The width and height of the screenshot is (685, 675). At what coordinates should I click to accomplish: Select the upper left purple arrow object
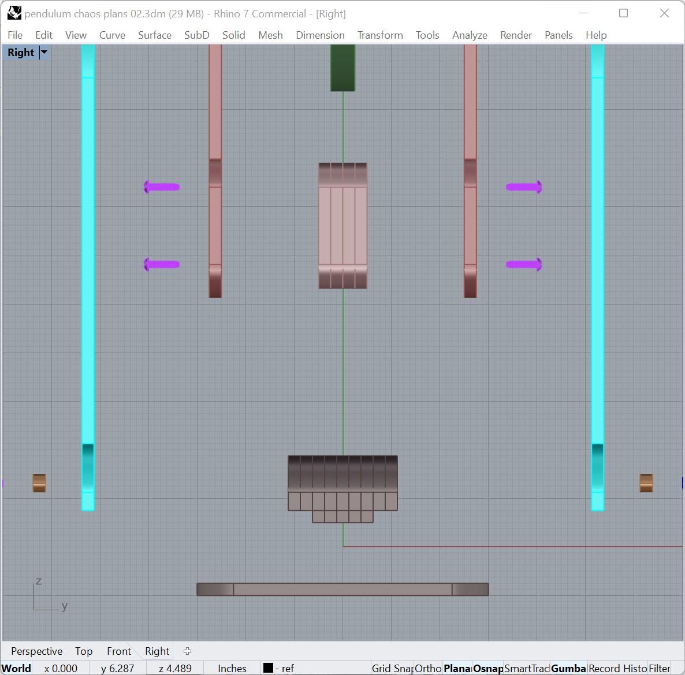pos(162,187)
